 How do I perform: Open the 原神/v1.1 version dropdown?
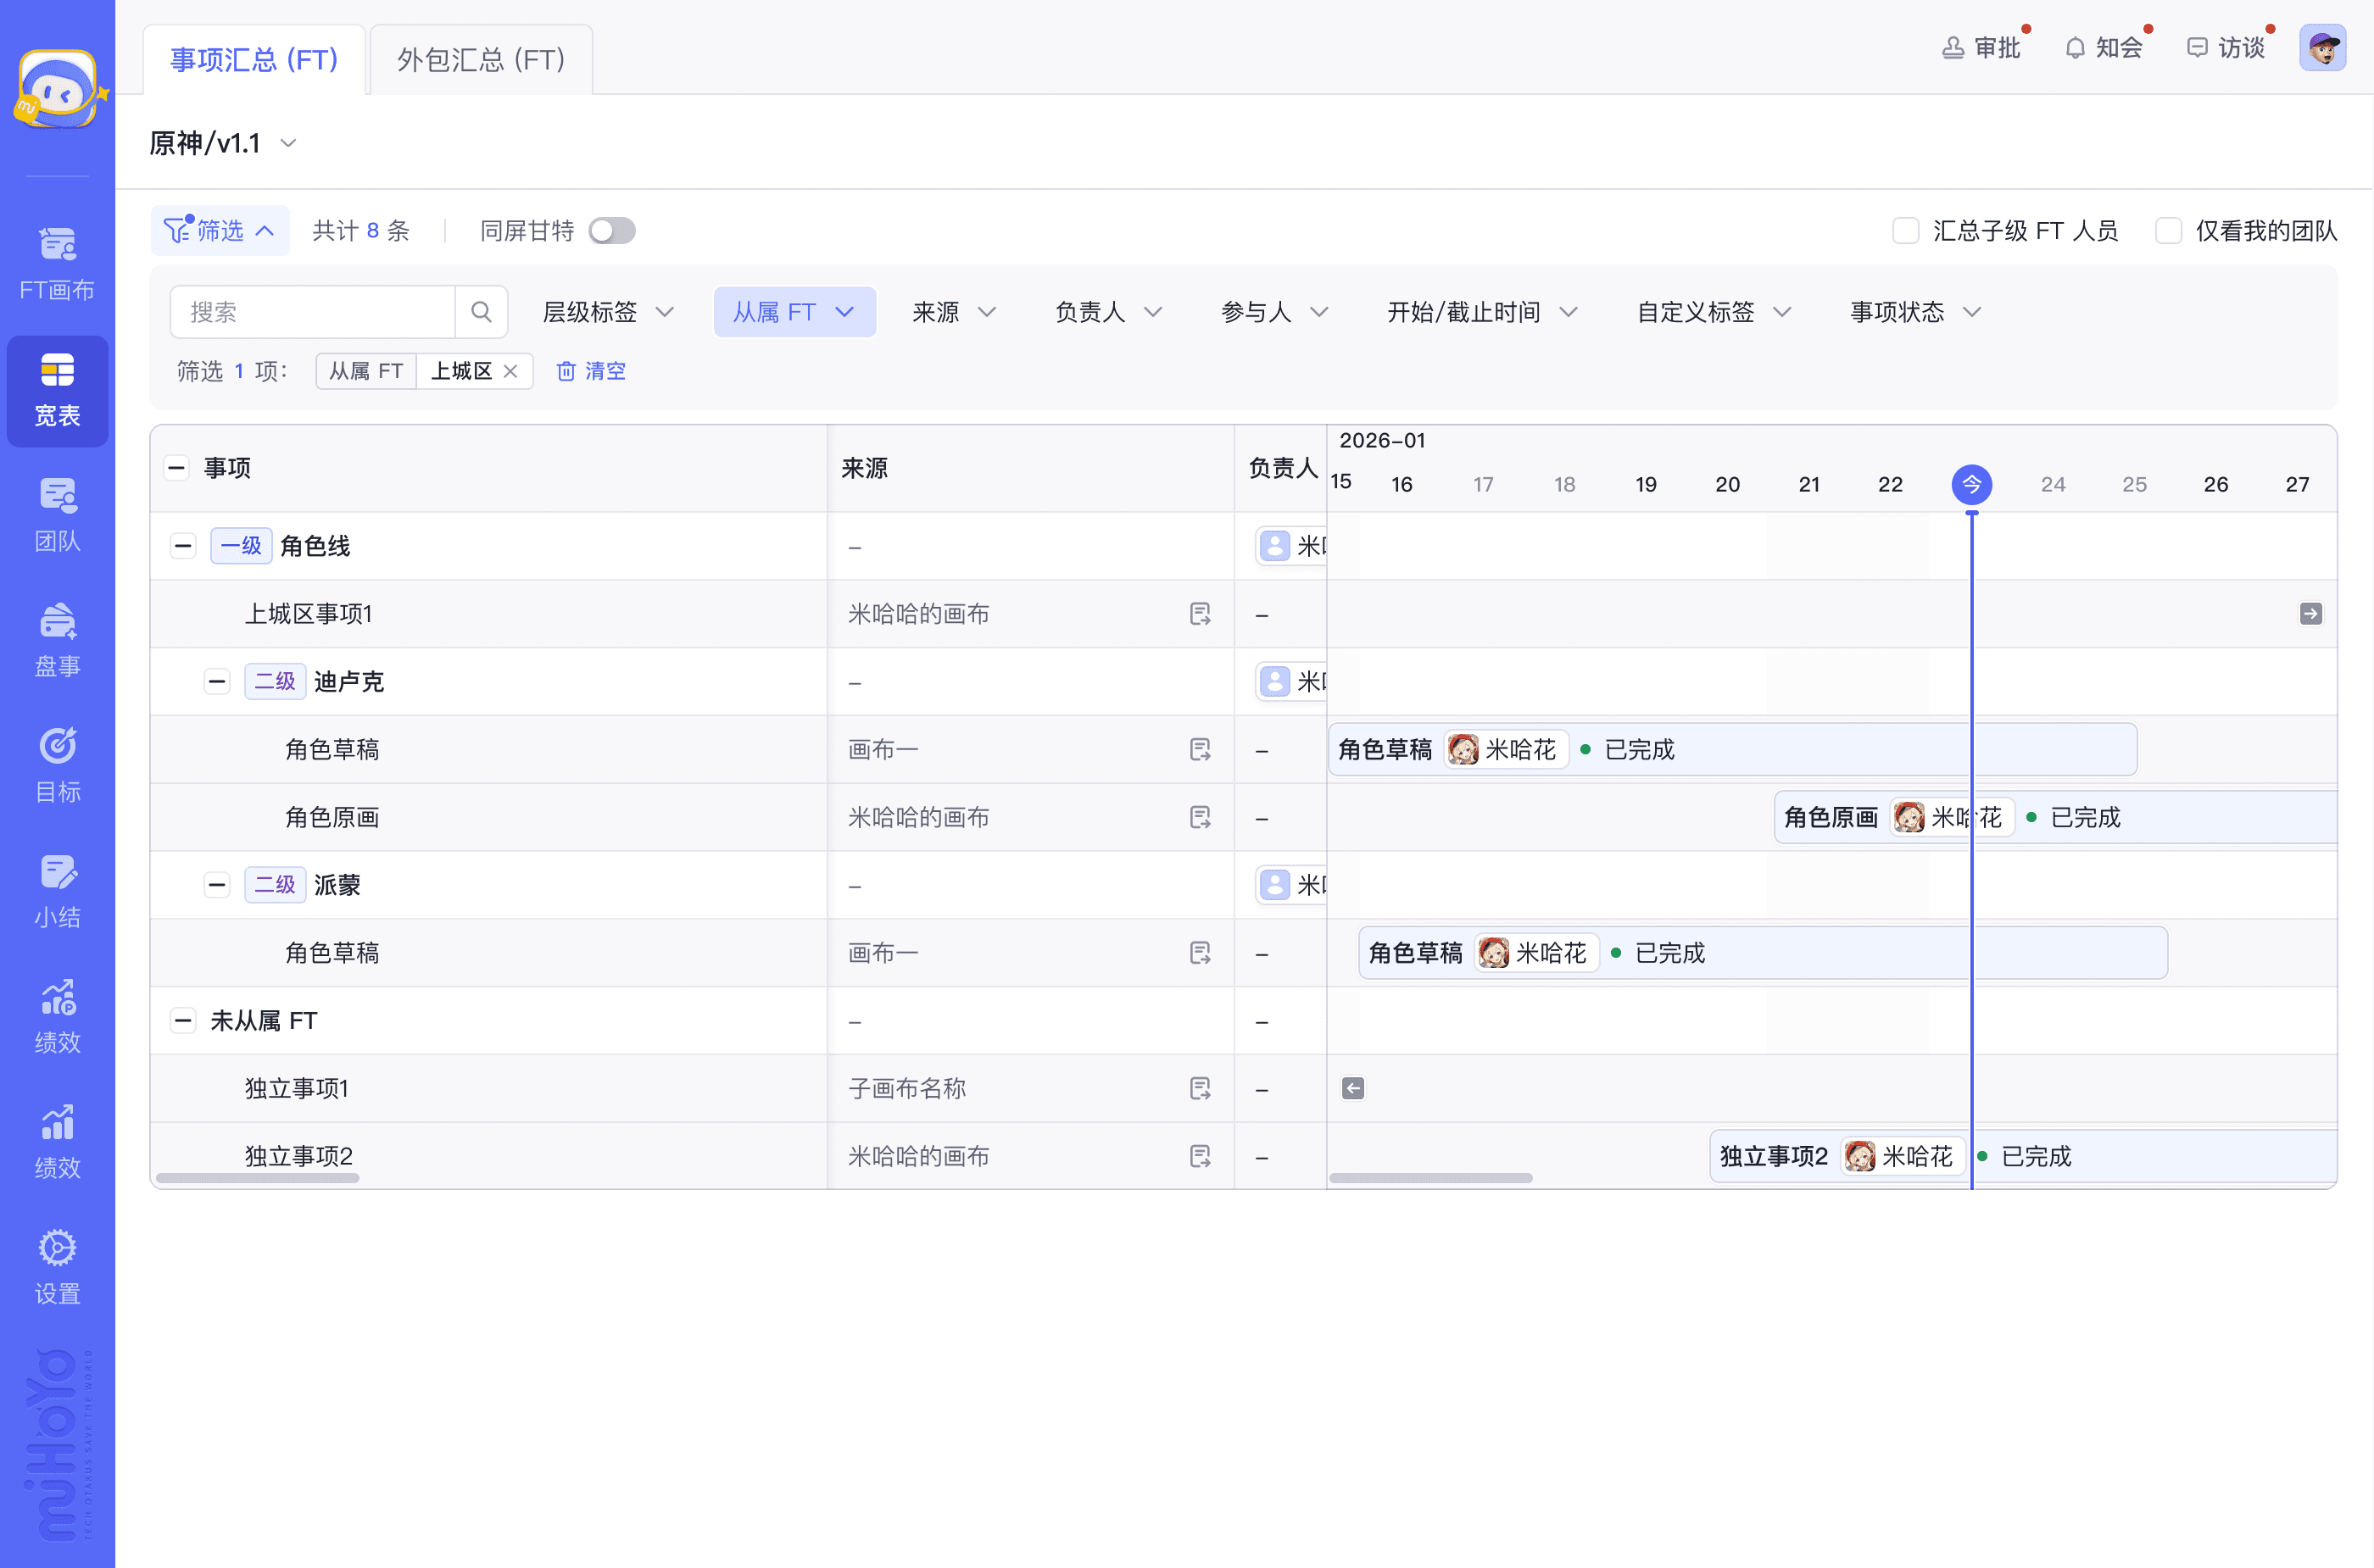tap(224, 143)
